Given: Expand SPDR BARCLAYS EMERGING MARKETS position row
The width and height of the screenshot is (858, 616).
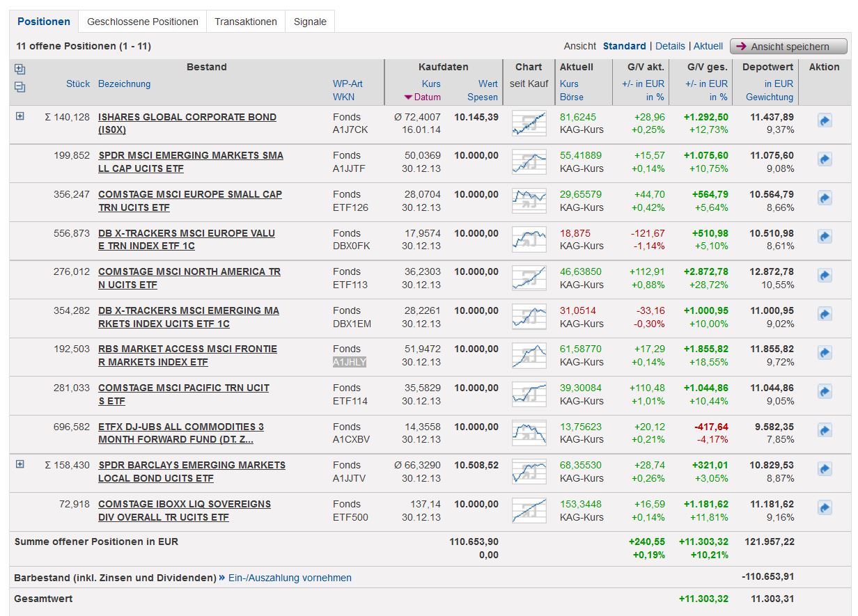Looking at the screenshot, I should click(x=19, y=464).
